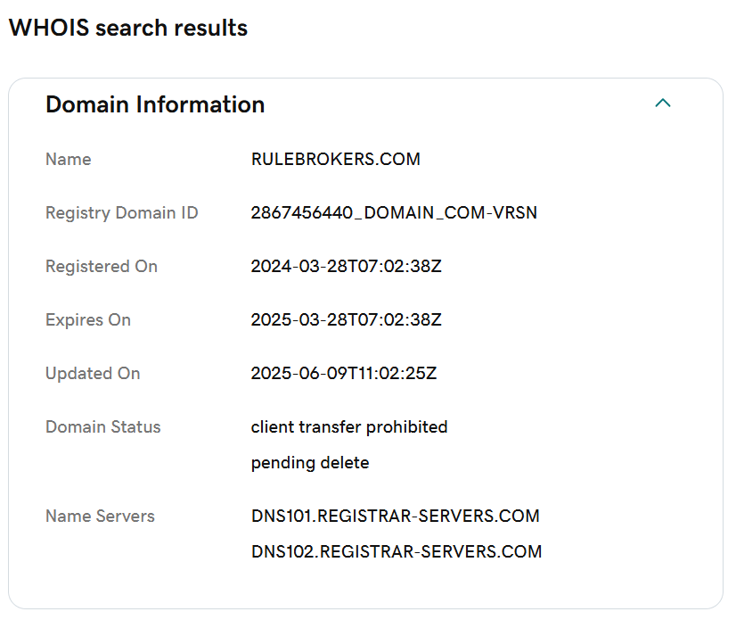Click the DNS102.REGISTRAR-SERVERS.COM name server
736x620 pixels.
397,552
